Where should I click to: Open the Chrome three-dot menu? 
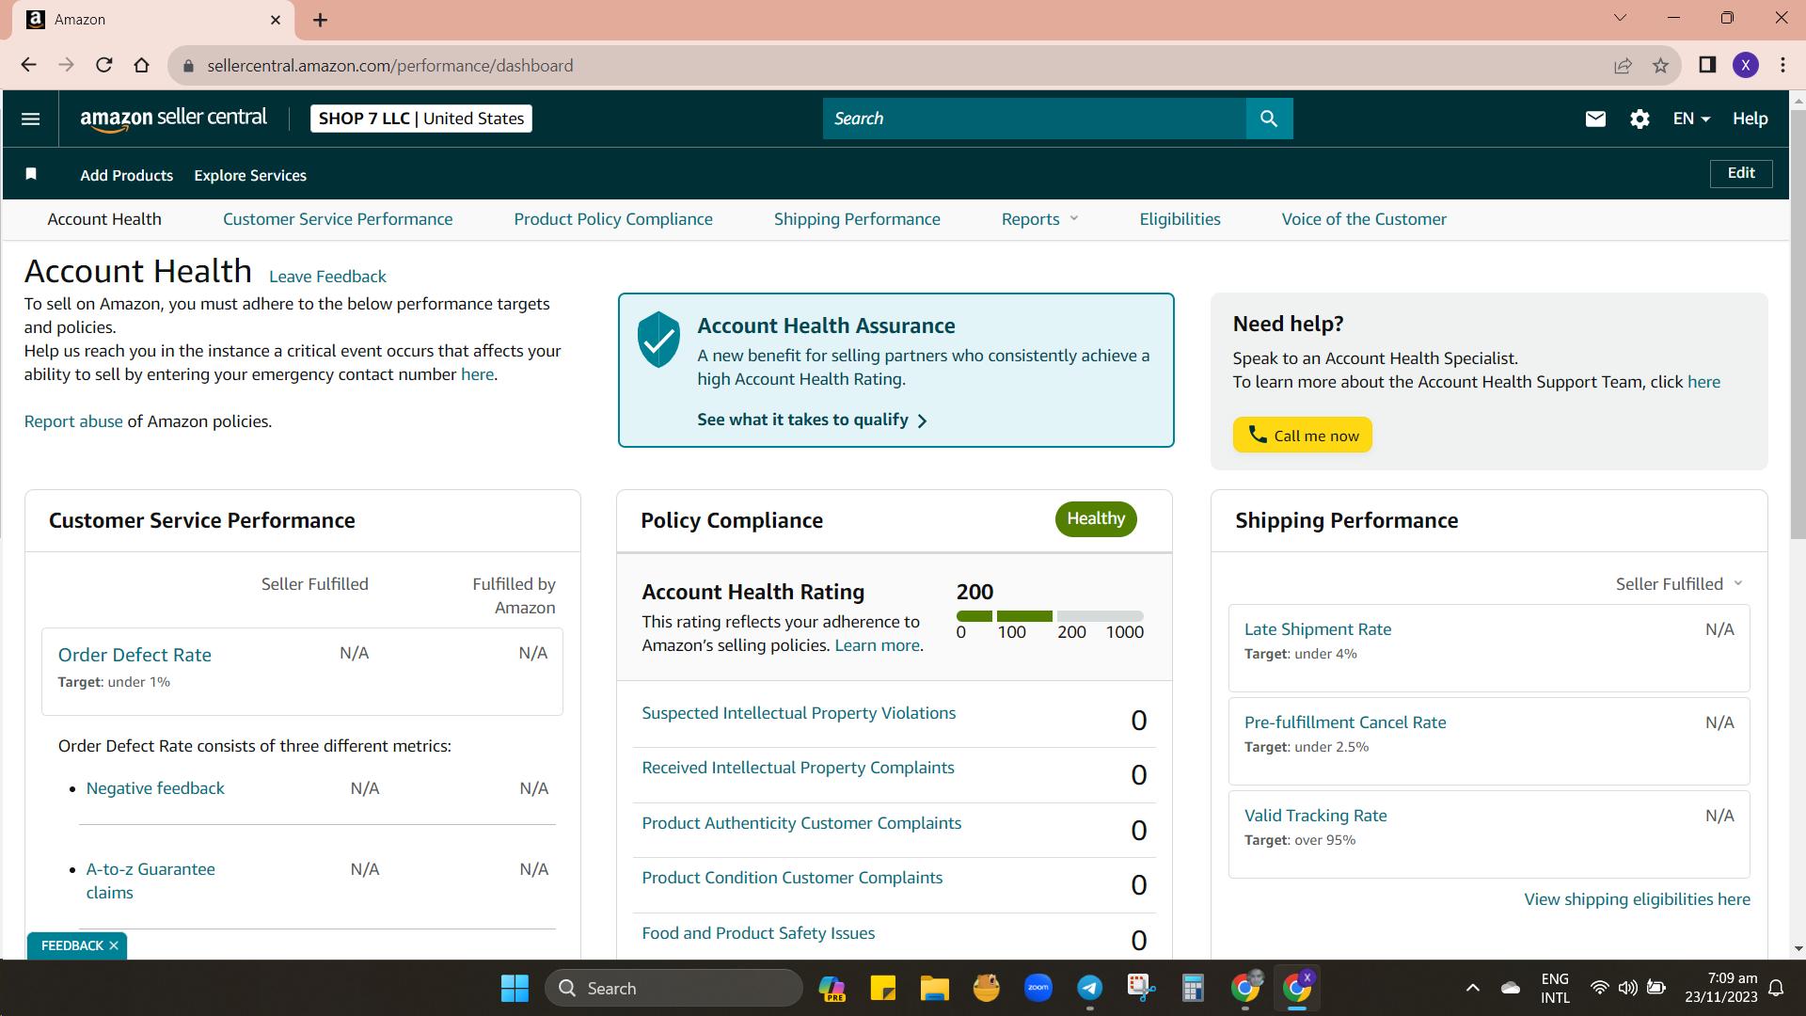(x=1783, y=65)
